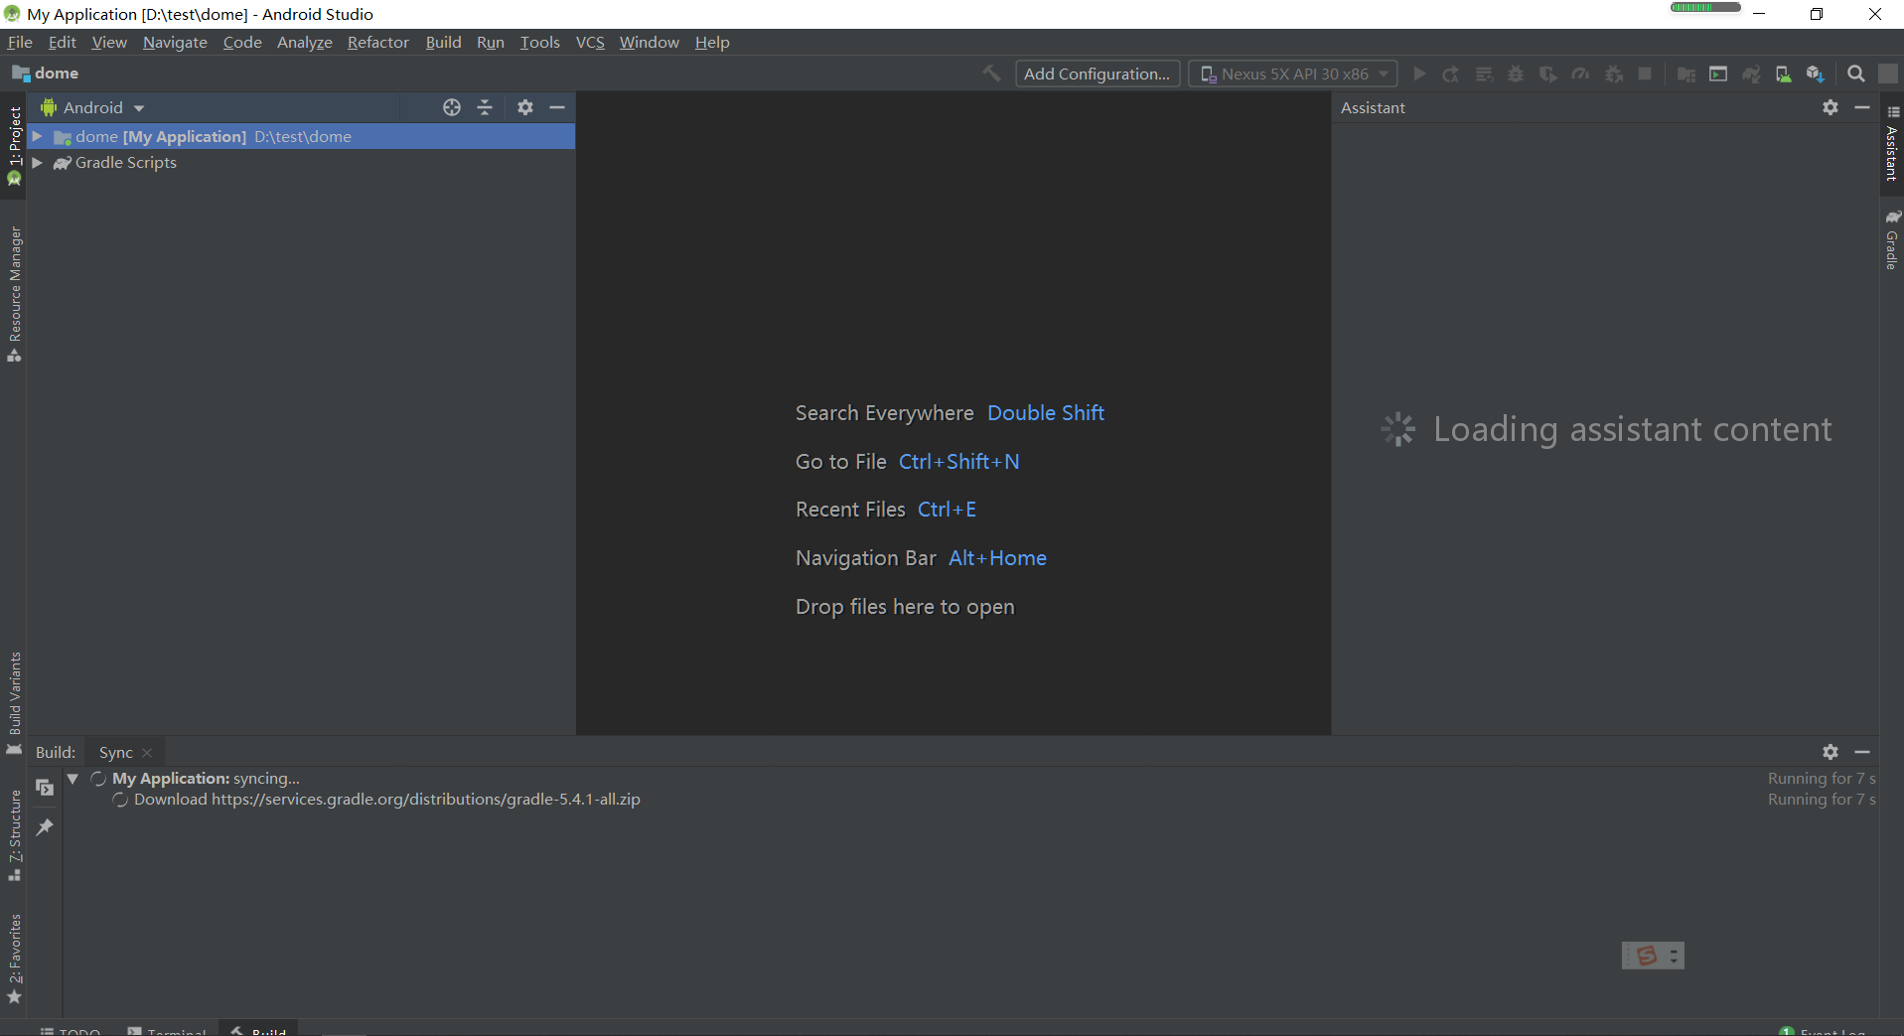This screenshot has width=1904, height=1036.
Task: Click the Make Project hammer icon
Action: tap(991, 74)
